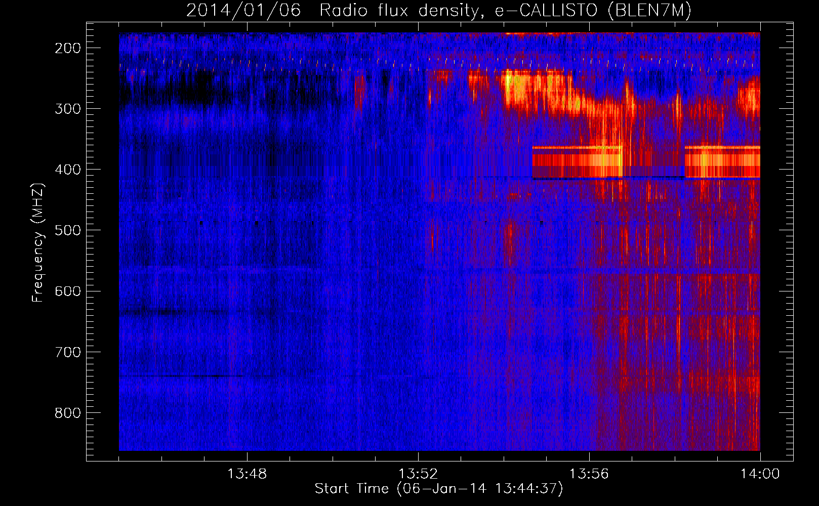Select the 13:52 time tick label

[x=418, y=474]
